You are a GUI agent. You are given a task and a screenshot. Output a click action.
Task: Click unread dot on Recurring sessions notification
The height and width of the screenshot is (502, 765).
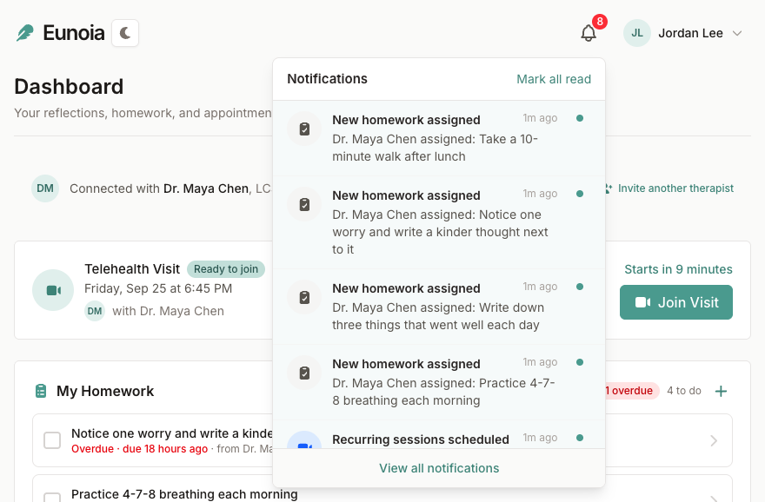click(x=580, y=438)
